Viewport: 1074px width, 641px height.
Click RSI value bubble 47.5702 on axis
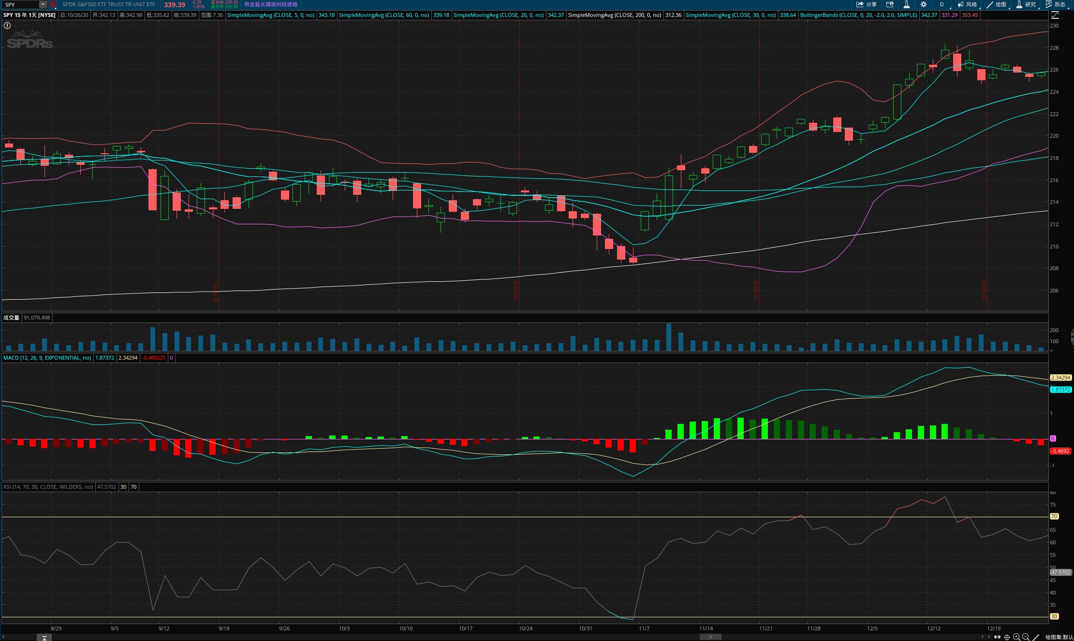click(1061, 572)
